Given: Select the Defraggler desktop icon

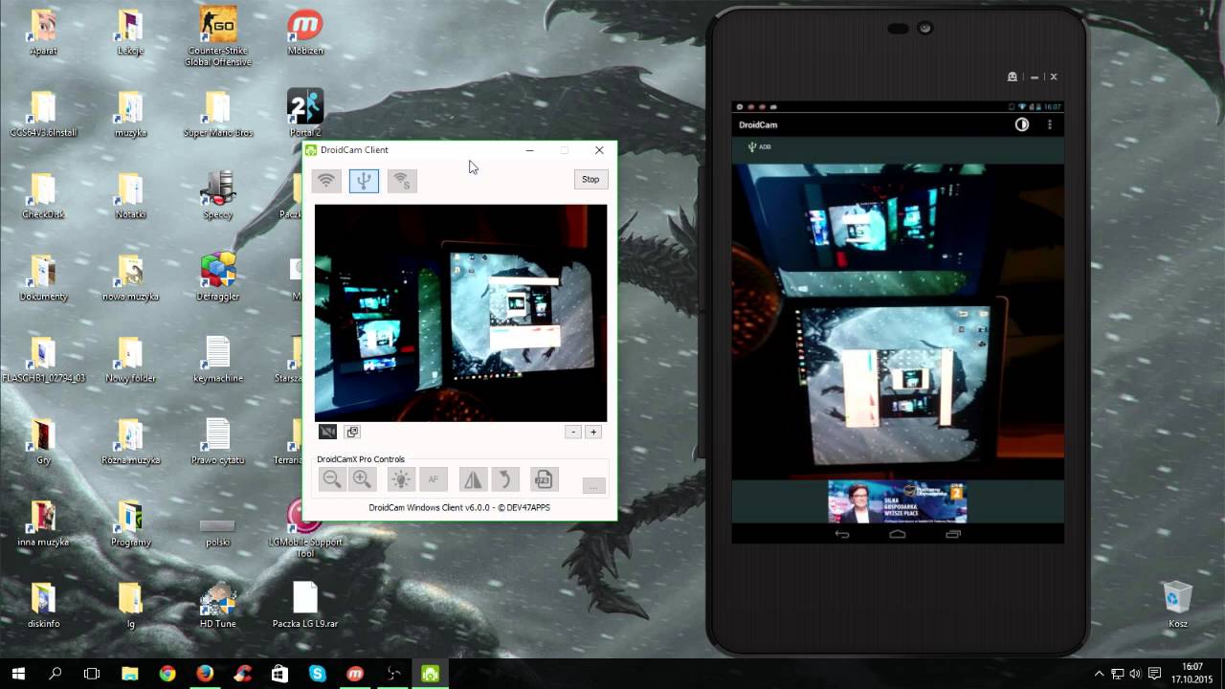Looking at the screenshot, I should (218, 278).
